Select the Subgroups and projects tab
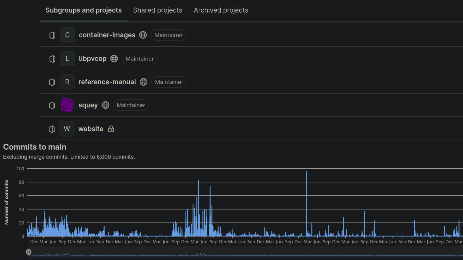 click(84, 10)
